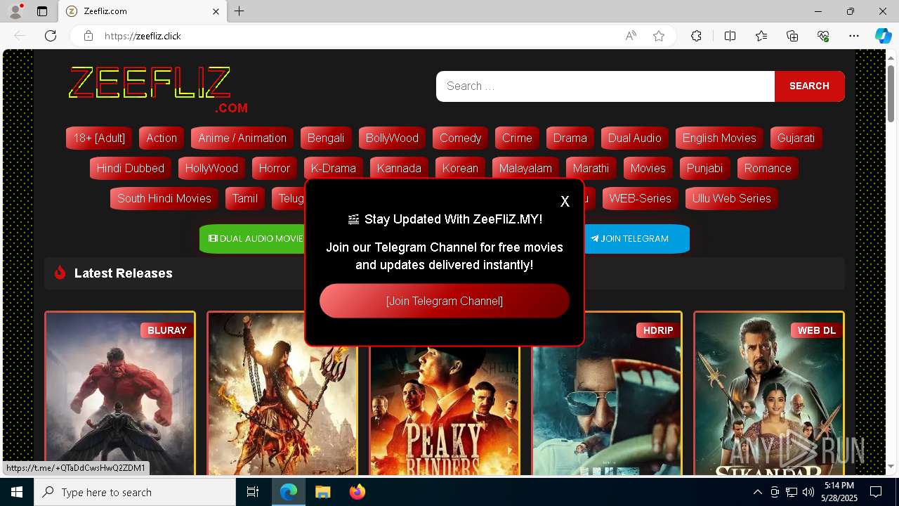Select the Marathi category tag

click(591, 168)
